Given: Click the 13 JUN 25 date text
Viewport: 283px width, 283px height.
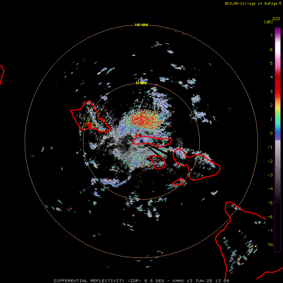Looking at the screenshot, I should 200,281.
